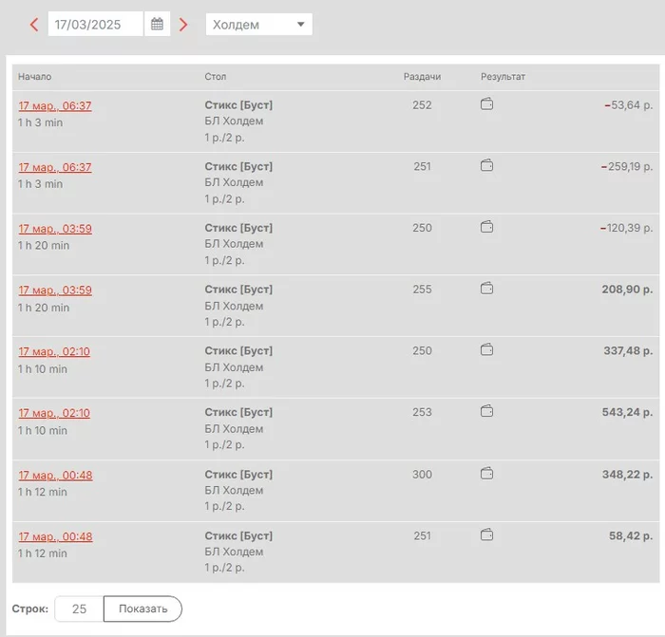The height and width of the screenshot is (637, 665).
Task: Open session link with 252 hands
Action: (55, 106)
